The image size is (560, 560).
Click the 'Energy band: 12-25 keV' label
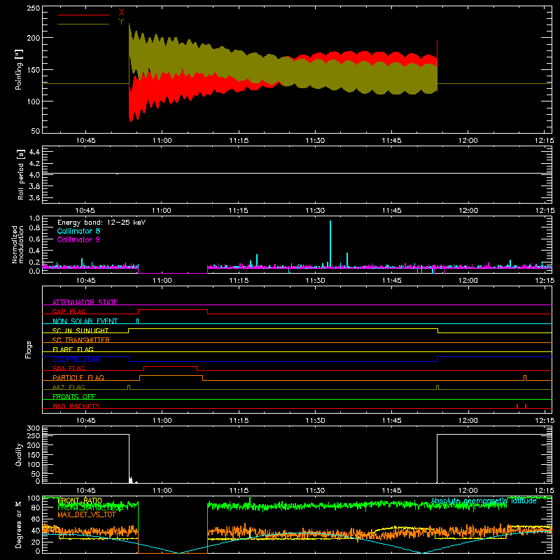(x=101, y=223)
